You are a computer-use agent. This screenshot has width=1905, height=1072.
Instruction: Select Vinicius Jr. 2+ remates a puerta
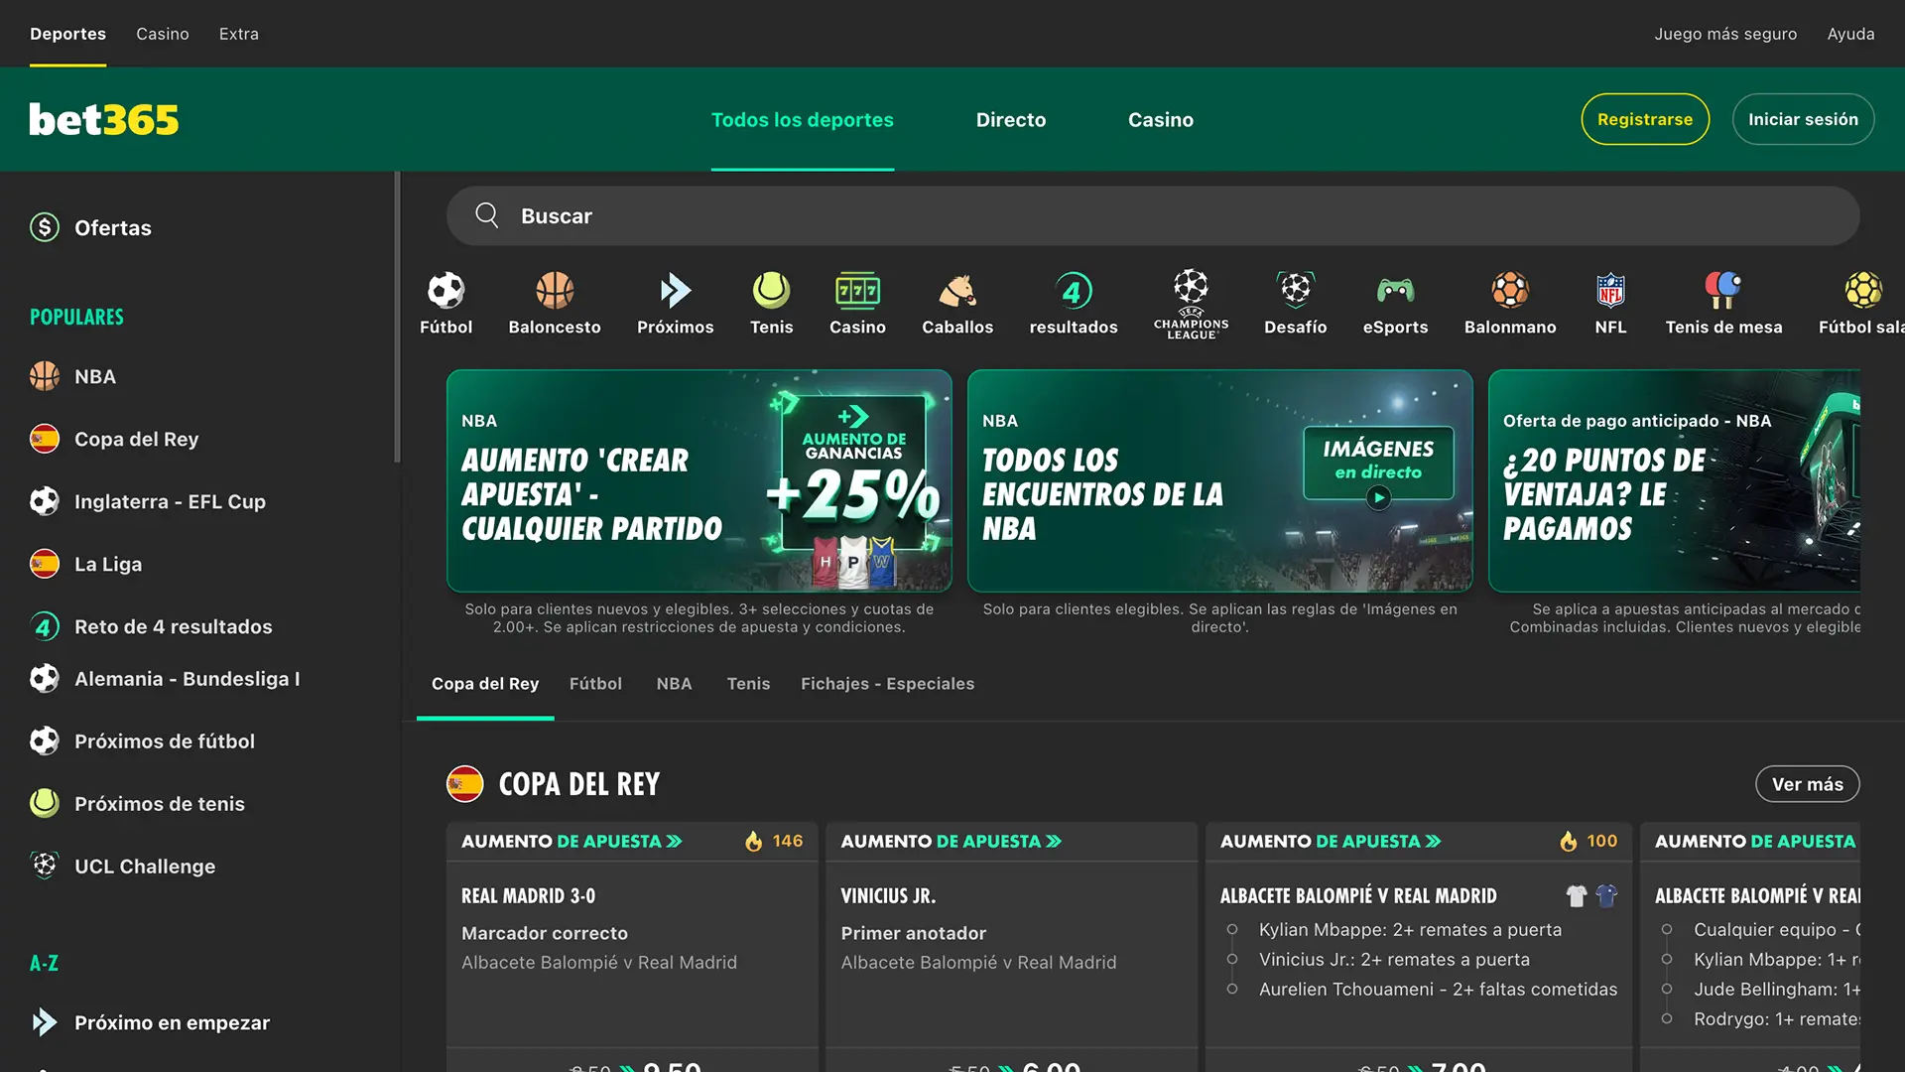coord(1395,960)
